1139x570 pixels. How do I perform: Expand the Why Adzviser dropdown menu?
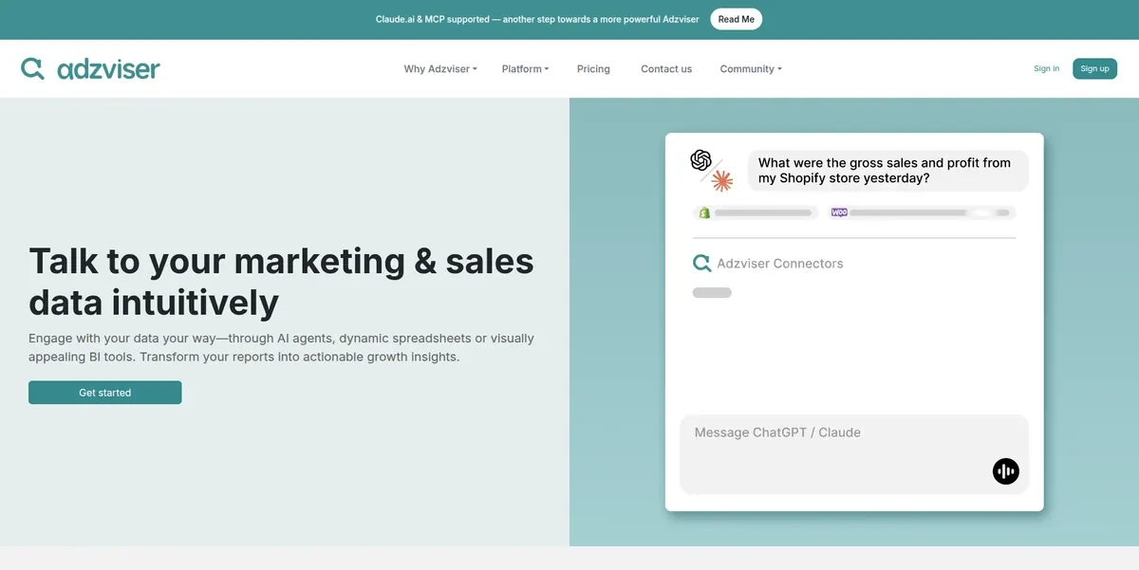[440, 69]
